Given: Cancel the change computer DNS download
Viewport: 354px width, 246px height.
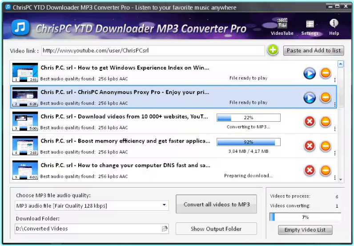Looking at the screenshot, I should (310, 170).
